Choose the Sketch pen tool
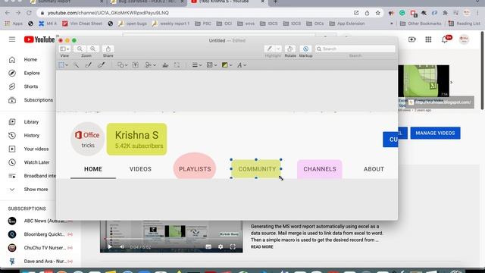The image size is (485, 273). (x=89, y=65)
